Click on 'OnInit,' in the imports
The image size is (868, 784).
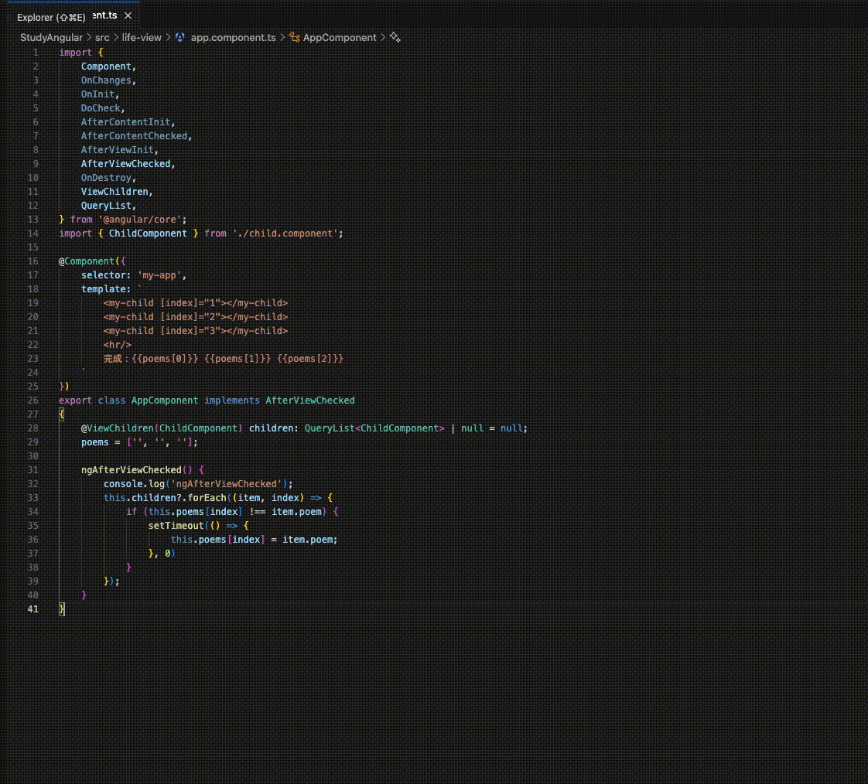(x=101, y=94)
